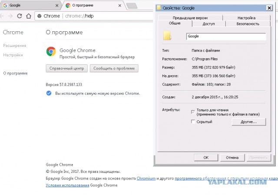Toggle the "Скрытый" checkbox
The image size is (278, 195).
(193, 122)
